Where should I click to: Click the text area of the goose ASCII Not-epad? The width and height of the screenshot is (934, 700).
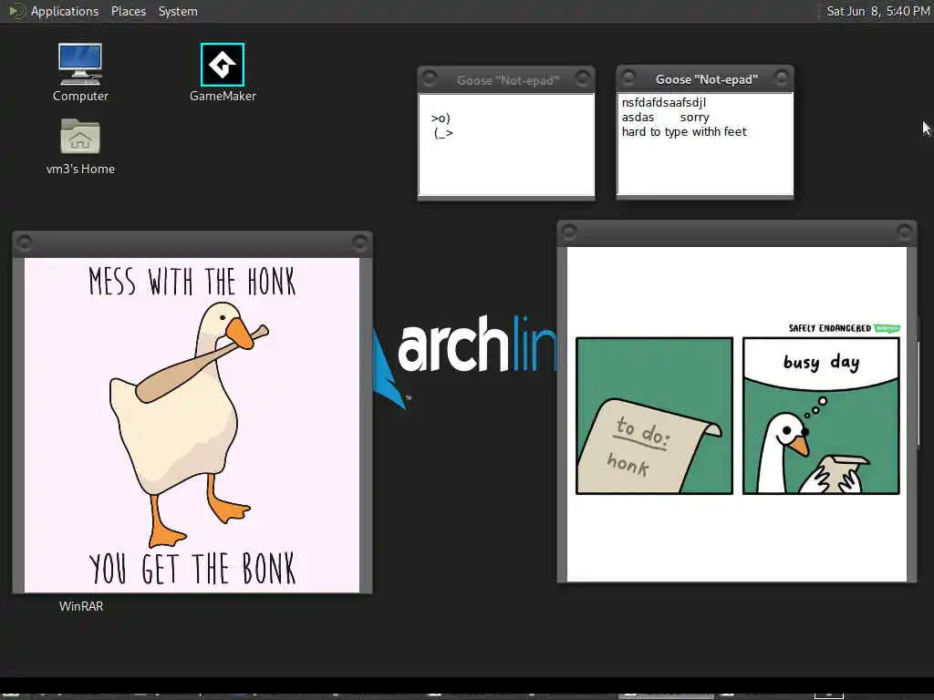[x=506, y=145]
